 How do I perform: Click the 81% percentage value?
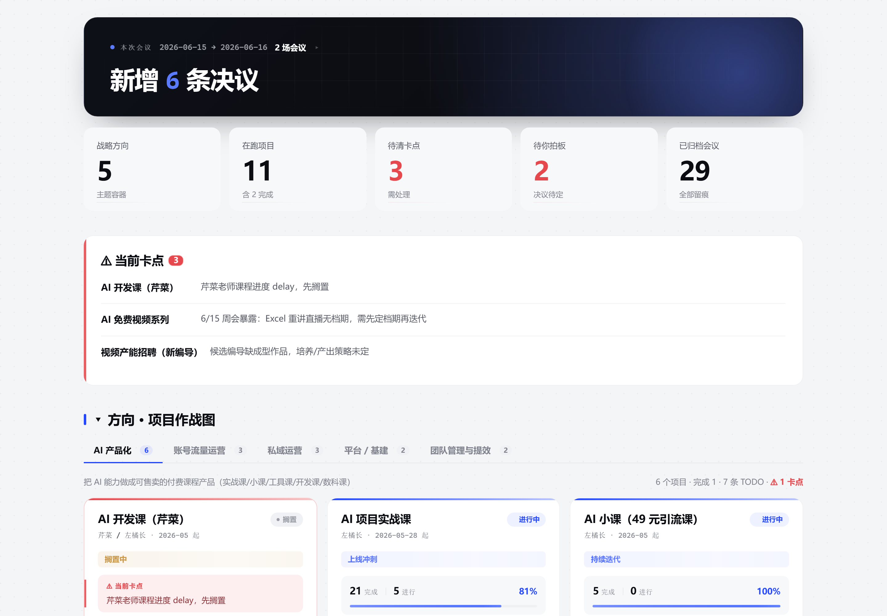pos(528,591)
